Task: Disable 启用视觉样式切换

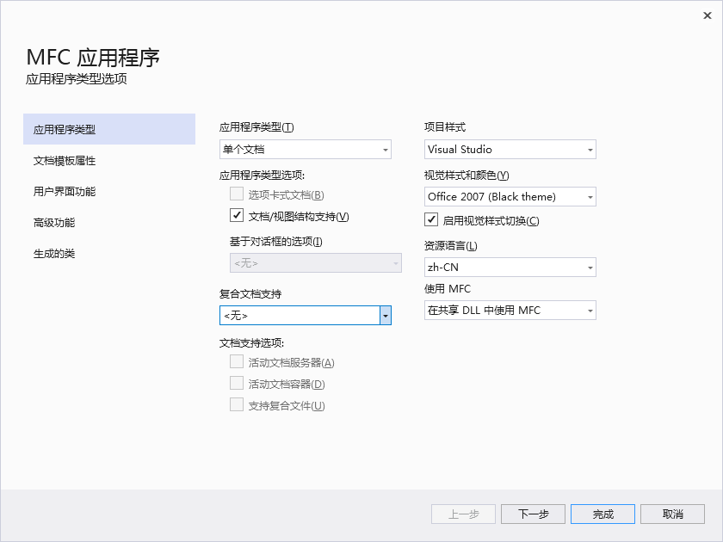Action: tap(429, 219)
